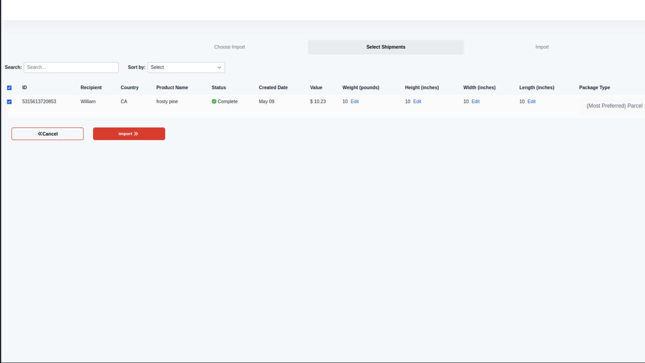
Task: Click the red Import button
Action: coord(129,134)
